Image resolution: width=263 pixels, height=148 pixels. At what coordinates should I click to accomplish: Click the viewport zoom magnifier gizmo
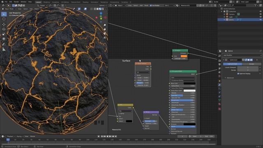click(105, 25)
